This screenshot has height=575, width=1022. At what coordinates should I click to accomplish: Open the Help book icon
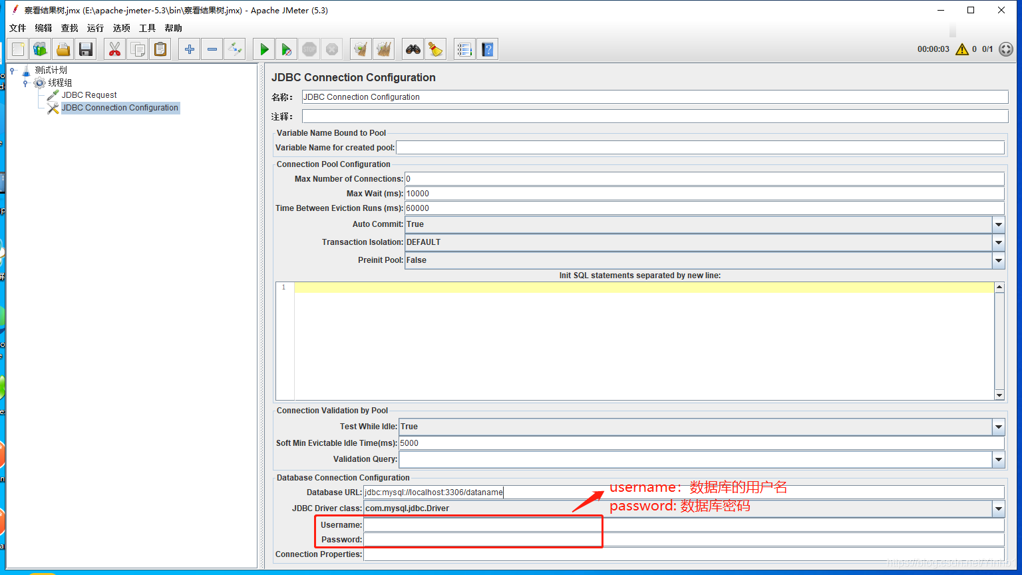click(x=488, y=49)
